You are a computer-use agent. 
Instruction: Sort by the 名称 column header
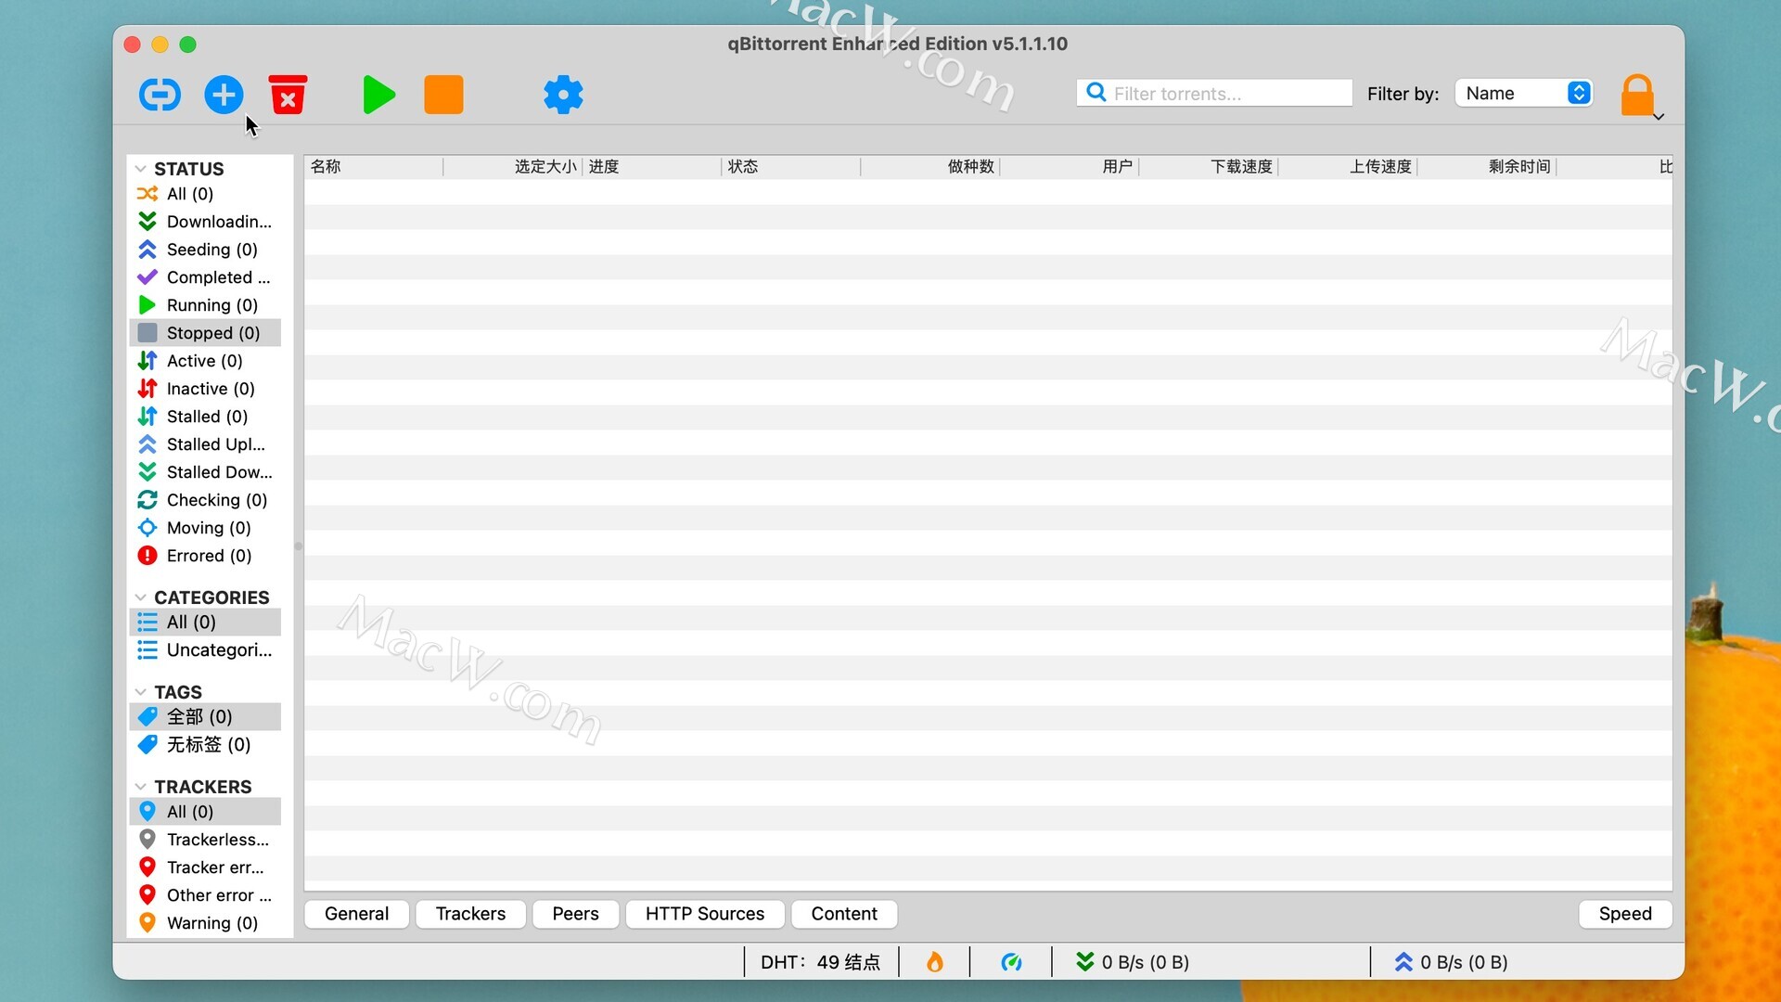374,167
